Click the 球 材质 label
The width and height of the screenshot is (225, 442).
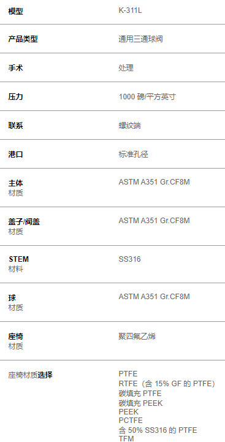pyautogui.click(x=15, y=302)
